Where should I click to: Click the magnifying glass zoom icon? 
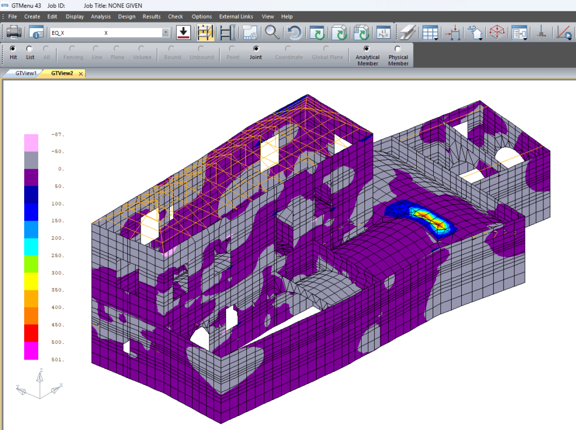(x=272, y=33)
